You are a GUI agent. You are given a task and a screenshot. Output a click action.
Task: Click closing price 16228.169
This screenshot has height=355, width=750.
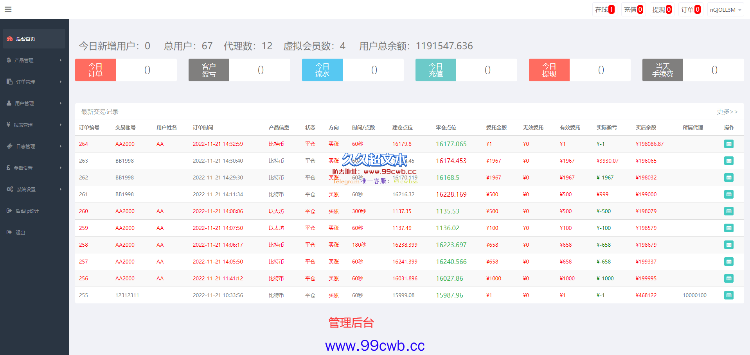pyautogui.click(x=451, y=194)
